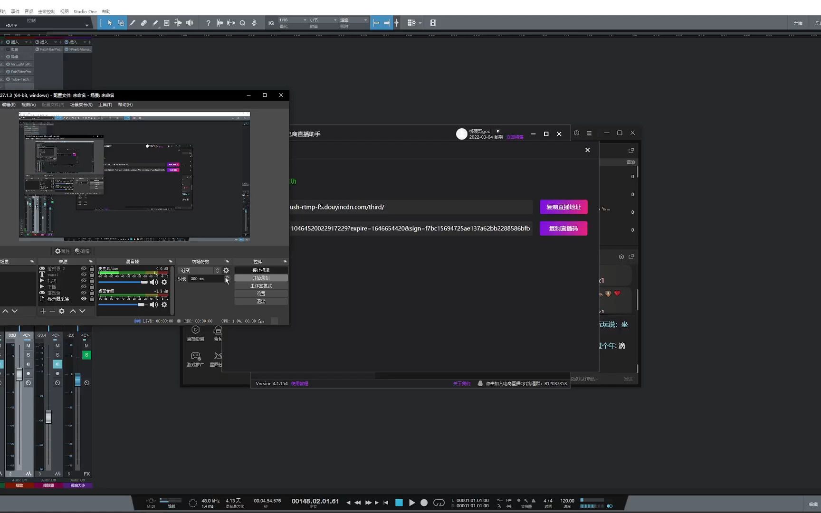
Task: Remove selected source with minus icon
Action: [52, 311]
